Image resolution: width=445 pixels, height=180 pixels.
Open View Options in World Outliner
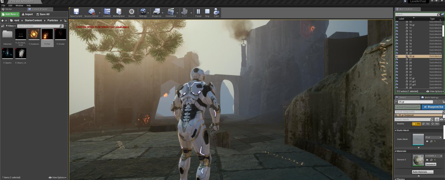(x=434, y=91)
